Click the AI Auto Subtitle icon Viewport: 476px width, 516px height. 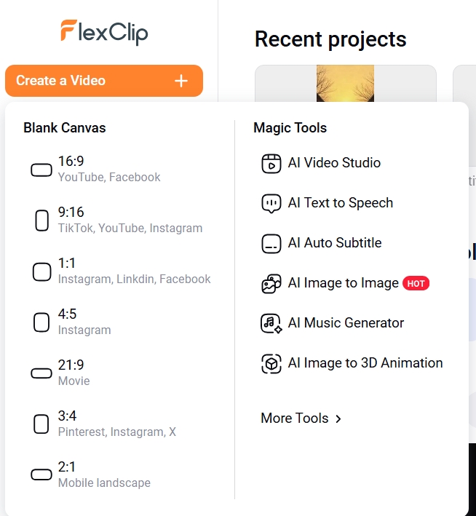pos(271,243)
